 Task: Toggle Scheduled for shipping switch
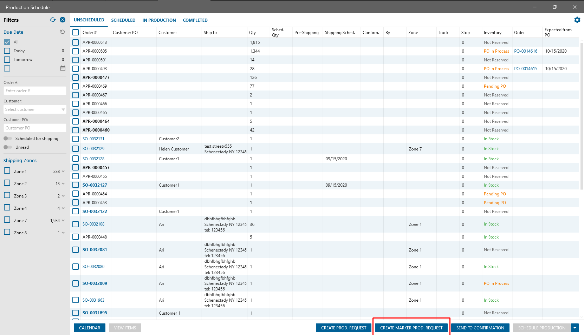coord(8,139)
